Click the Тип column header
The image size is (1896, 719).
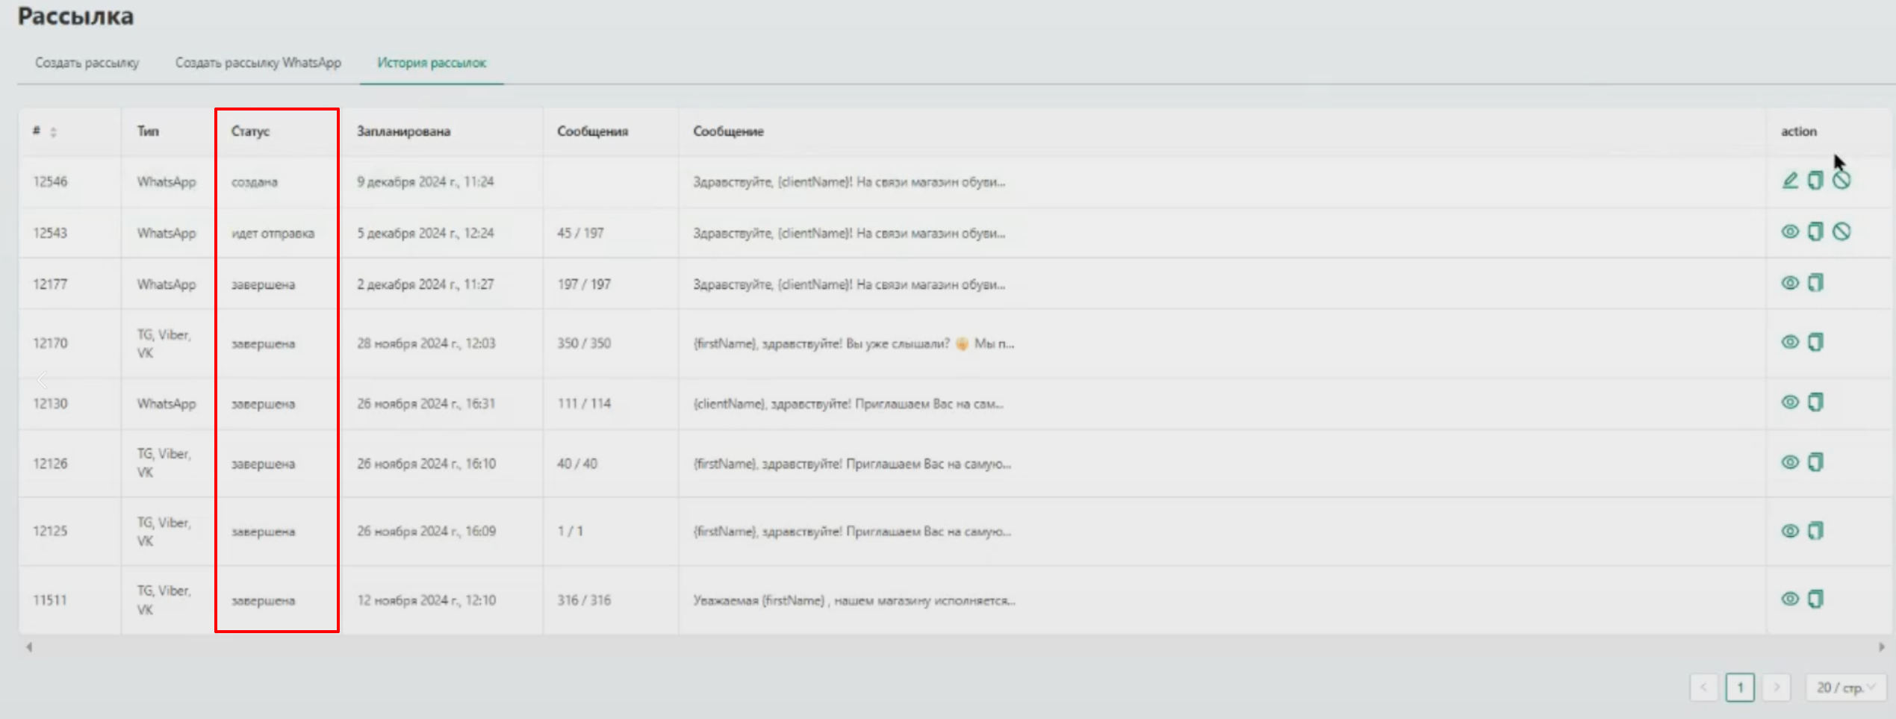(x=148, y=131)
